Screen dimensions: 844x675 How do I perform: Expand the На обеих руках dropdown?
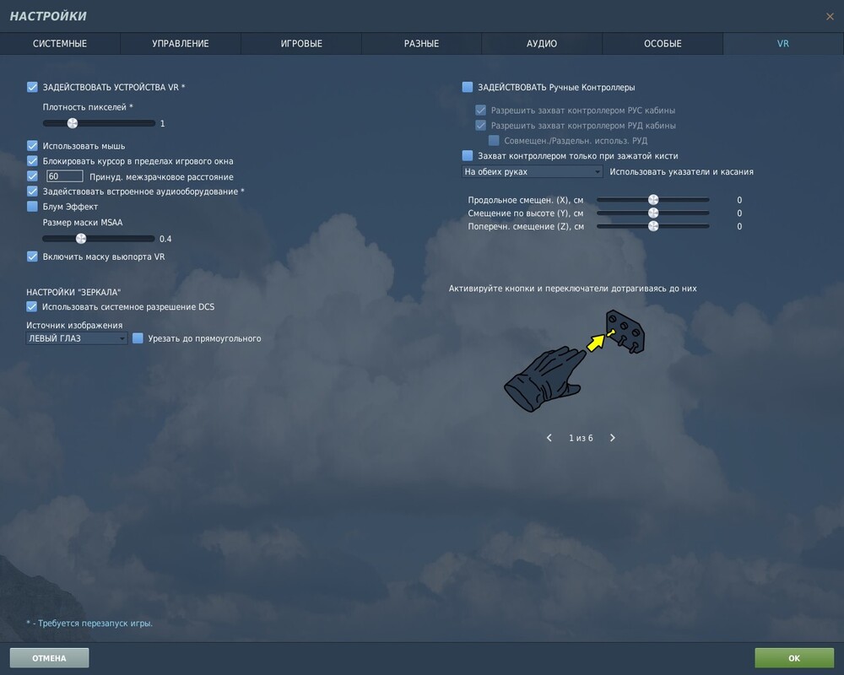point(532,172)
